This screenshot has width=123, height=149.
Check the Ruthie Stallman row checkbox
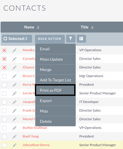(x=4, y=128)
